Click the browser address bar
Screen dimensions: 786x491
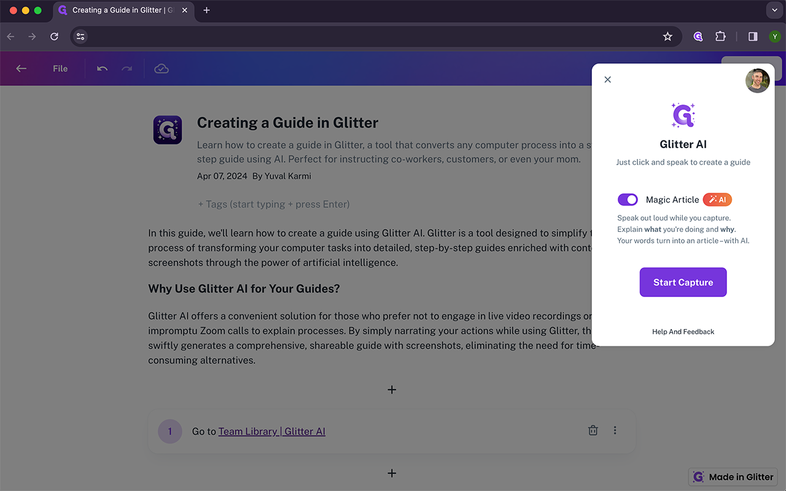pyautogui.click(x=375, y=37)
